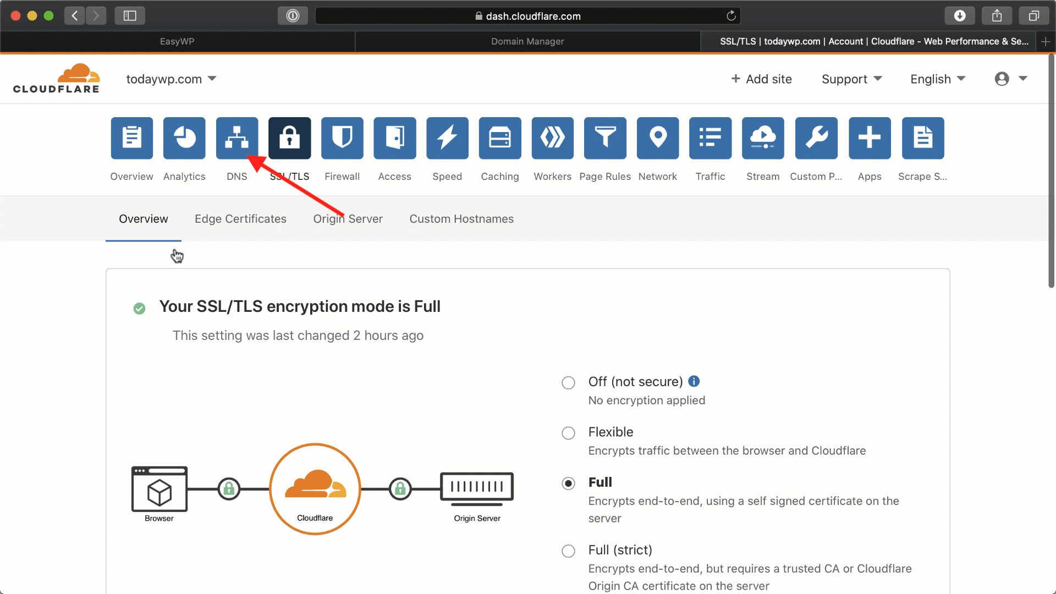
Task: Open the Workers icon
Action: click(553, 138)
